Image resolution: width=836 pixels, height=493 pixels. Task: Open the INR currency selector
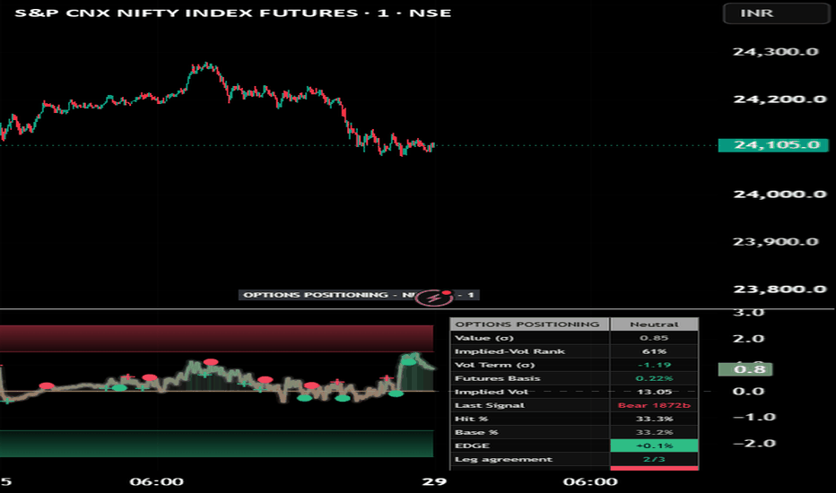click(x=776, y=13)
